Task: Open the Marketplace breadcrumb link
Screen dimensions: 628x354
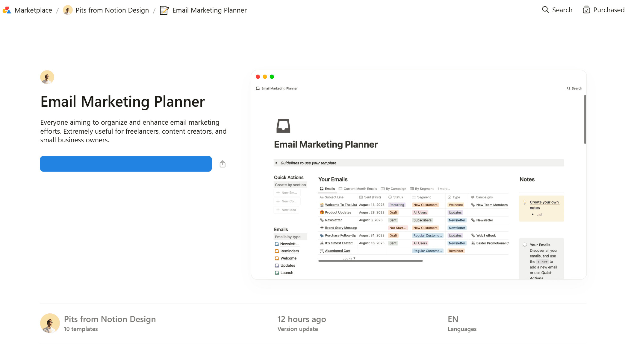Action: (33, 10)
